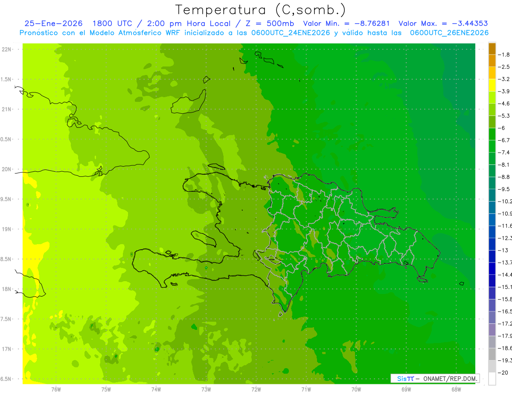
Task: Click the 19N latitude label
Action: point(7,229)
